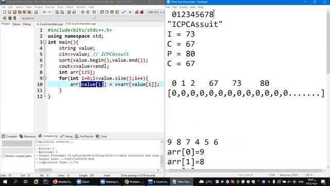Open the File menu in Dev-C++

point(4,7)
